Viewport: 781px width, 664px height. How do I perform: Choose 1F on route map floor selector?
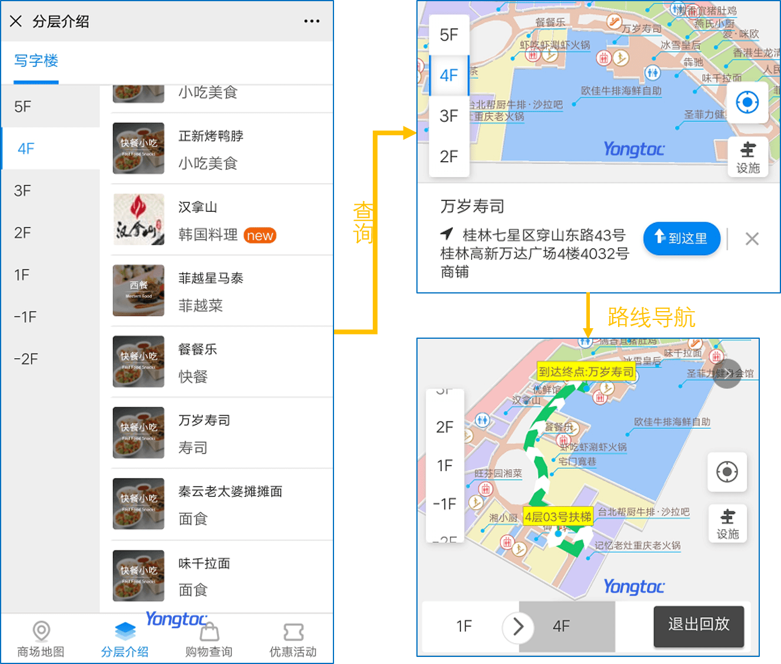point(445,466)
